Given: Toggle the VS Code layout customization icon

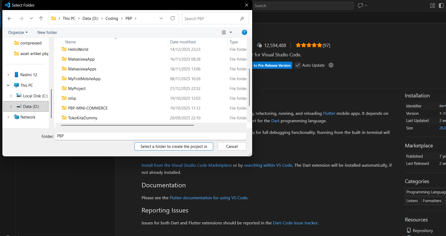Looking at the screenshot, I should (x=432, y=6).
